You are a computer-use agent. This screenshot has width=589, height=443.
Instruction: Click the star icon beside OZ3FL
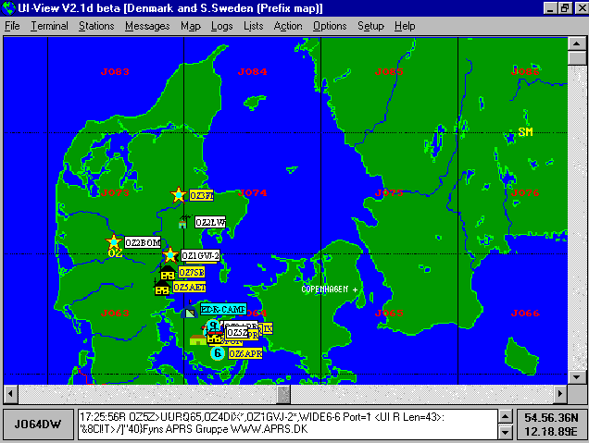179,195
